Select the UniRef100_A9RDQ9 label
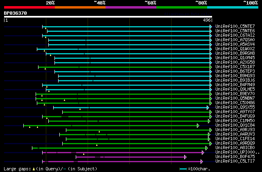 (x=235, y=143)
